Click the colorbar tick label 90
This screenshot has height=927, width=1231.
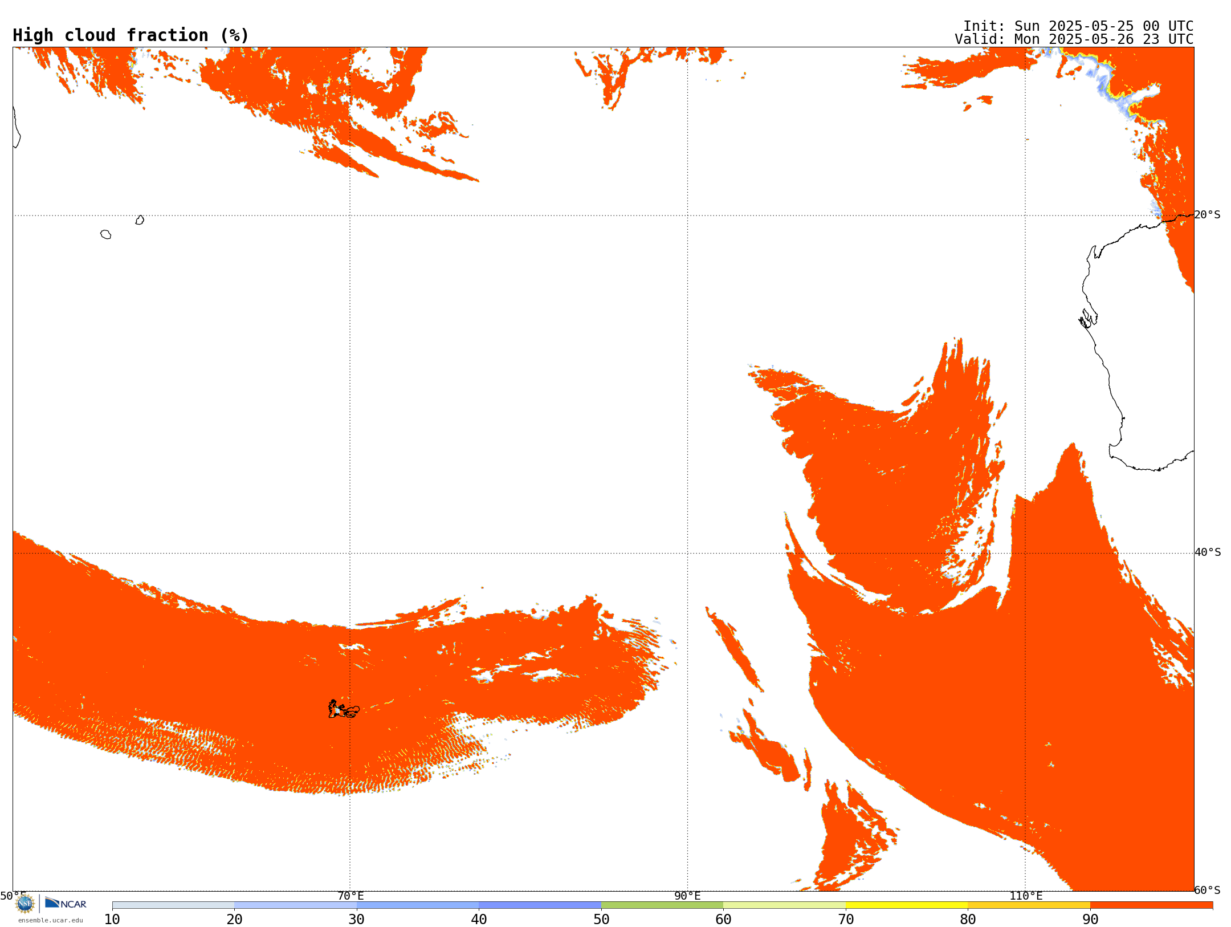point(1090,920)
